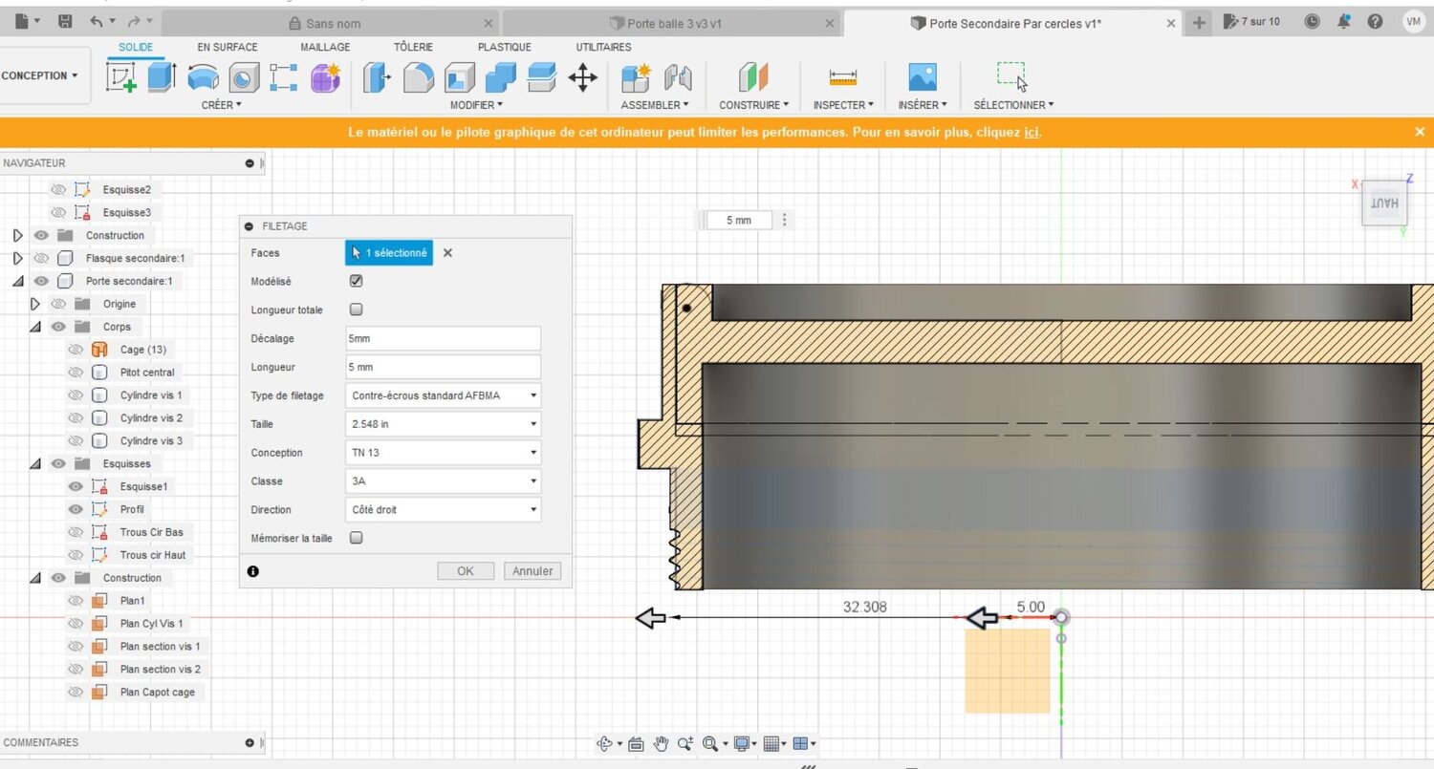Expand the Flasque secondaire:1 component

17,258
